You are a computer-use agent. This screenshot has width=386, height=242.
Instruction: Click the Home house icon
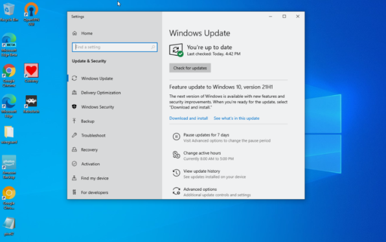tap(74, 33)
